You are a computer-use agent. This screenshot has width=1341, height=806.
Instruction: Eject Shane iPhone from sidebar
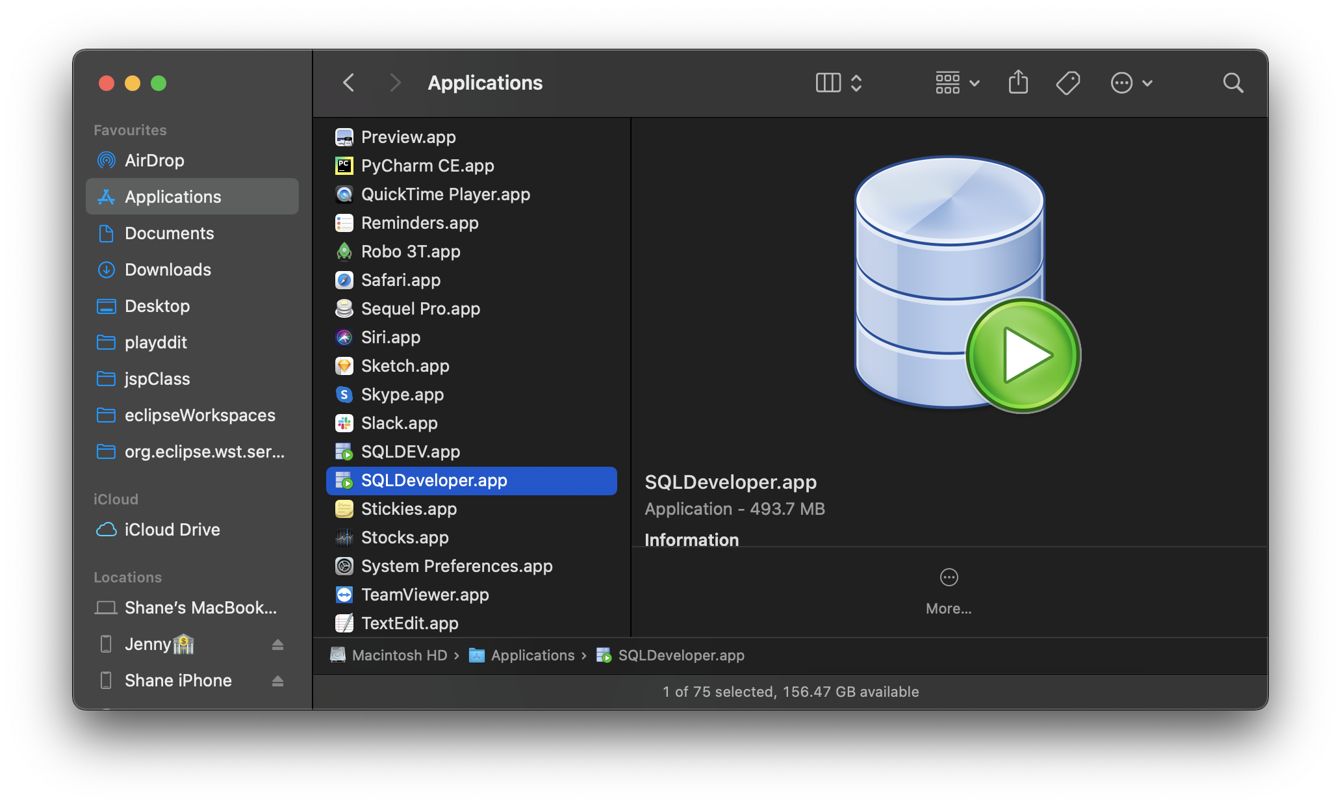[277, 681]
